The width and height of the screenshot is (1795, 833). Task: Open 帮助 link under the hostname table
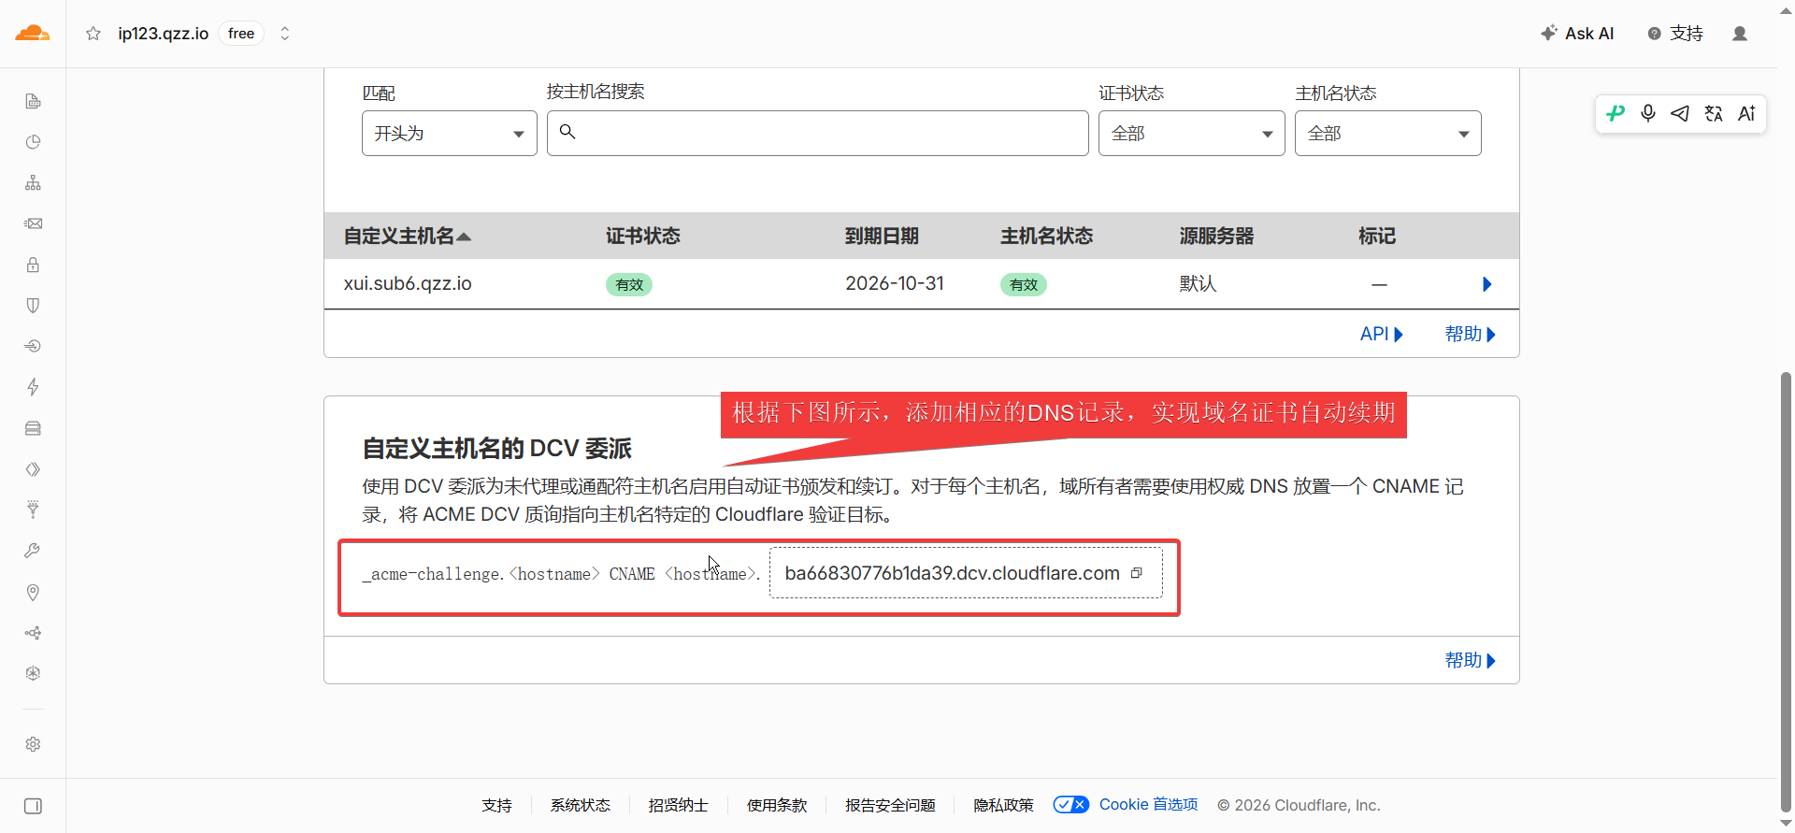coord(1471,334)
